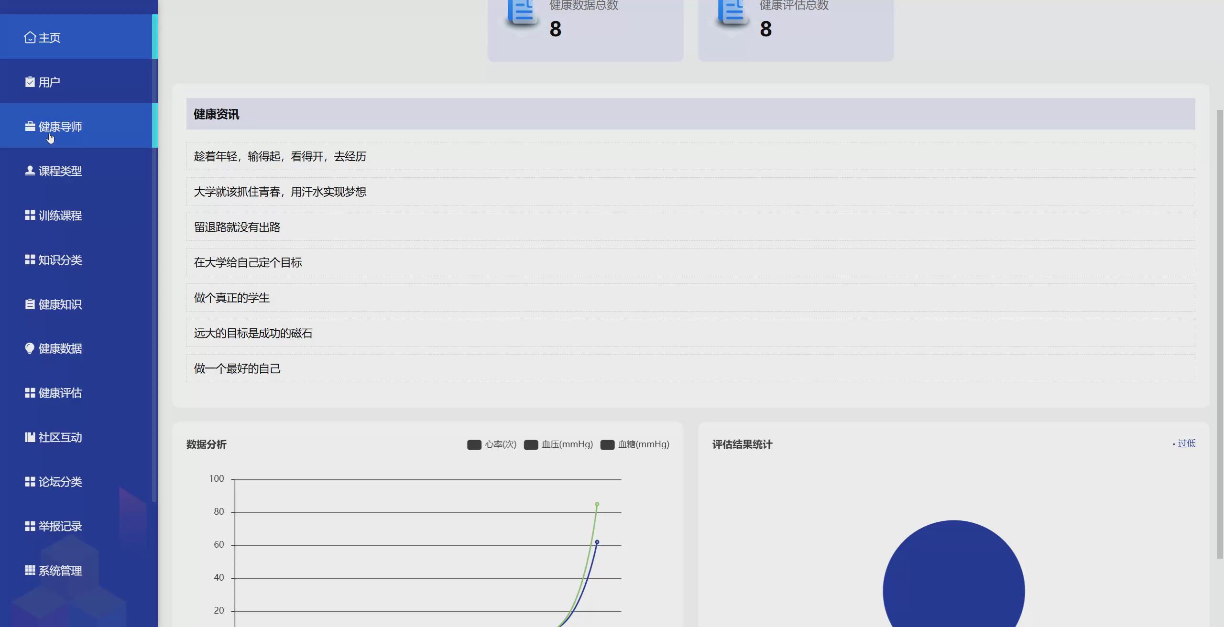Image resolution: width=1224 pixels, height=627 pixels.
Task: Click the 健康数据总数 card document icon
Action: tap(523, 14)
